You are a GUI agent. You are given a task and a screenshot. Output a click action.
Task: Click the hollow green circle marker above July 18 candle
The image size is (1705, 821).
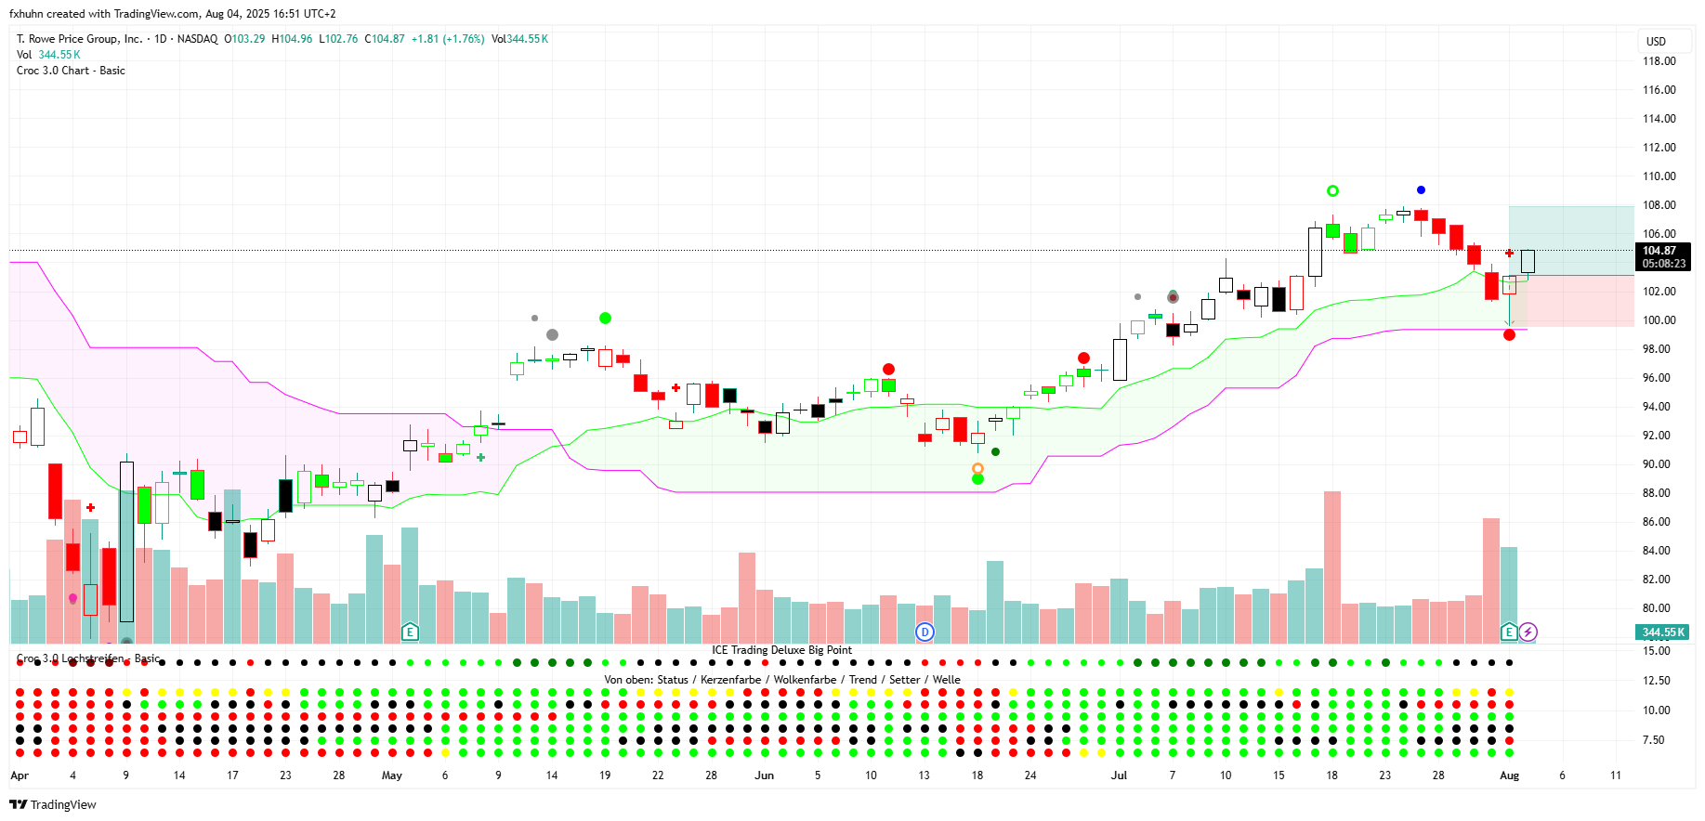point(1332,190)
